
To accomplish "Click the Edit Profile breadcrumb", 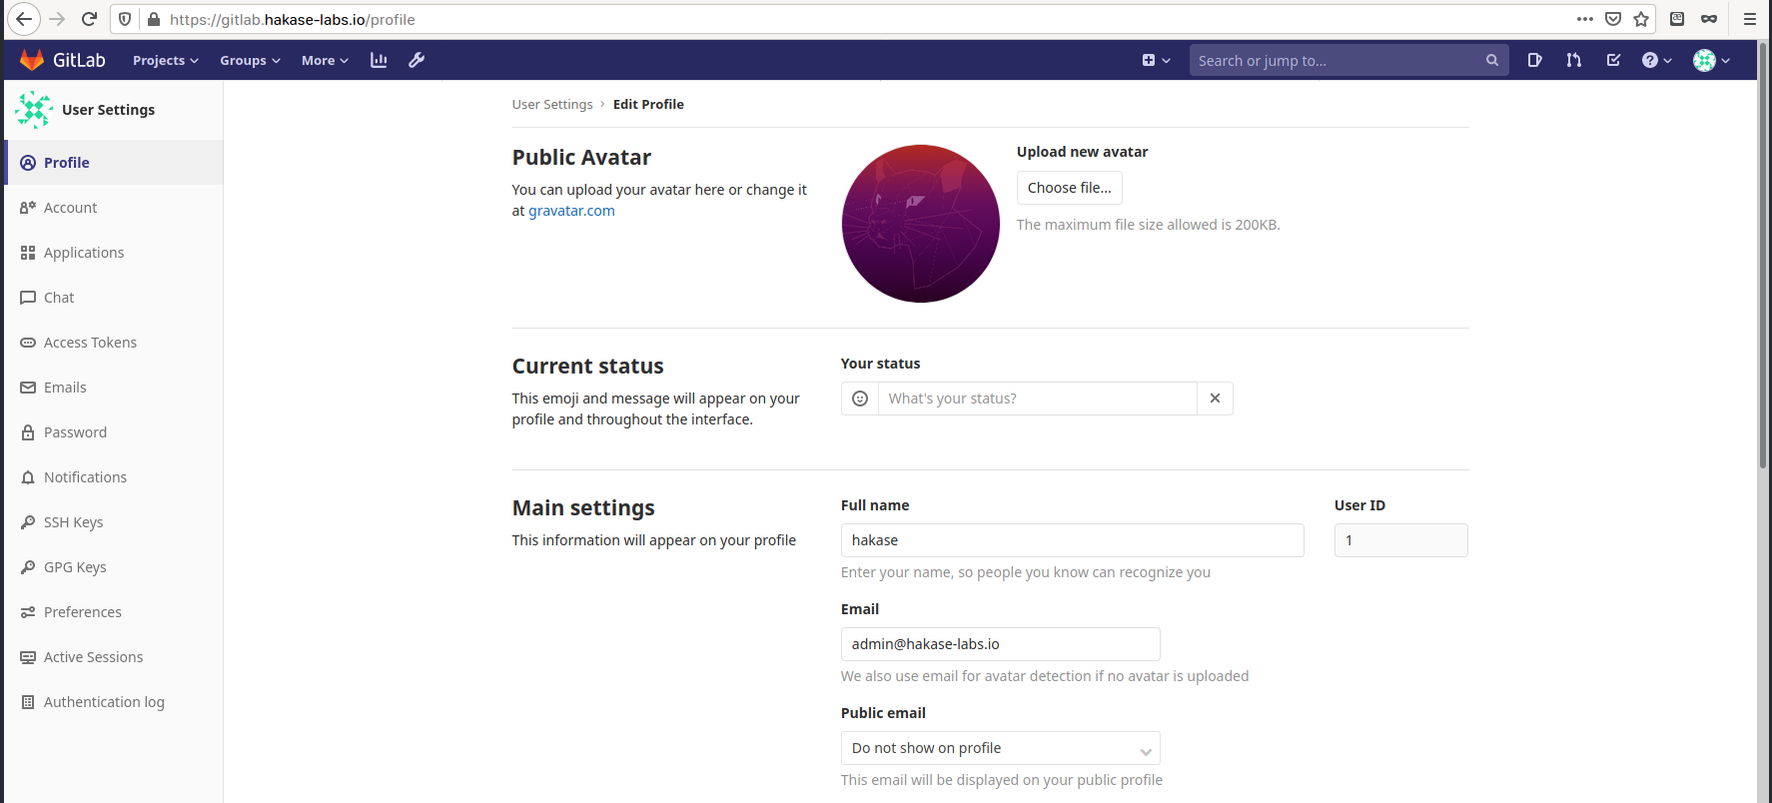I will [648, 104].
